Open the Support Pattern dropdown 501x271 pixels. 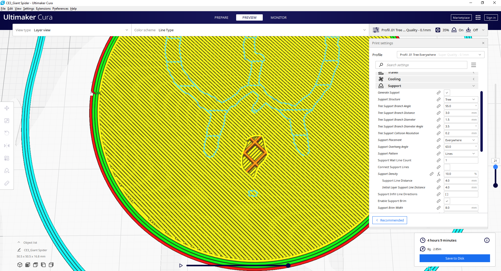coord(461,153)
